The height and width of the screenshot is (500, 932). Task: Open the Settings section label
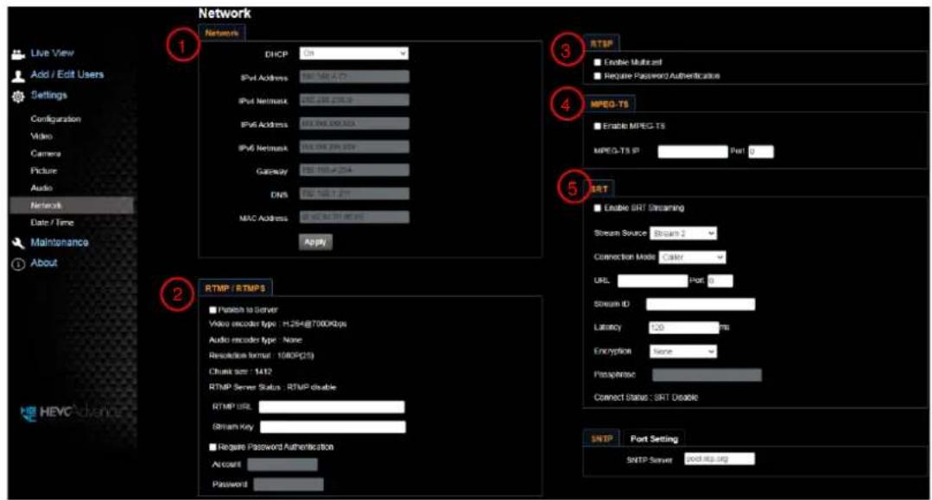tap(48, 95)
